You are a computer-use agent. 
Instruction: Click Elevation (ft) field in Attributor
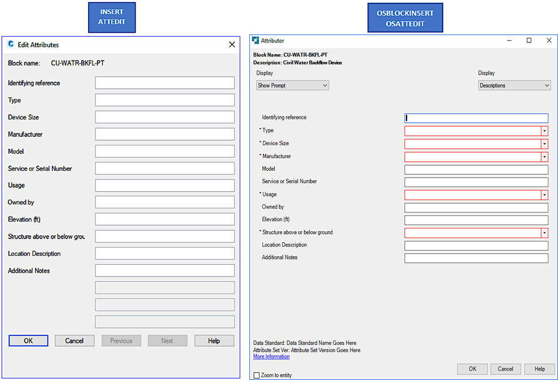(476, 220)
